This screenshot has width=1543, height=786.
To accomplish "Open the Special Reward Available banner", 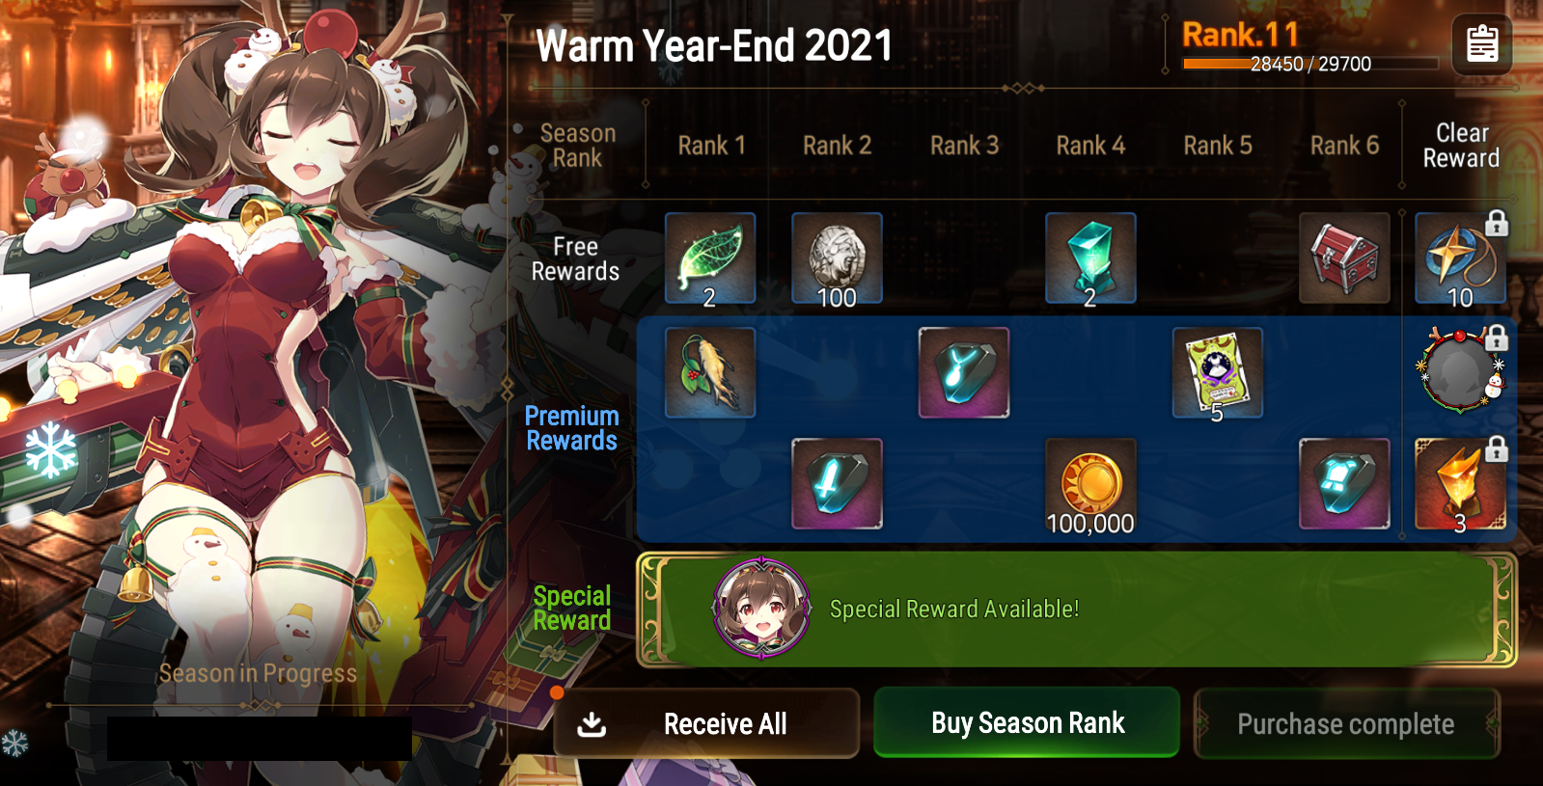I will pyautogui.click(x=1076, y=610).
